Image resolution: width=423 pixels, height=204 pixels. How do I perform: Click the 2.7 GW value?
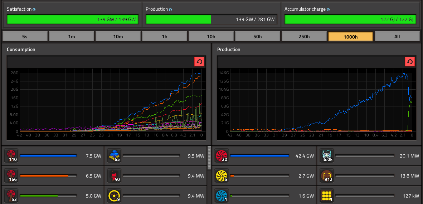pyautogui.click(x=306, y=176)
